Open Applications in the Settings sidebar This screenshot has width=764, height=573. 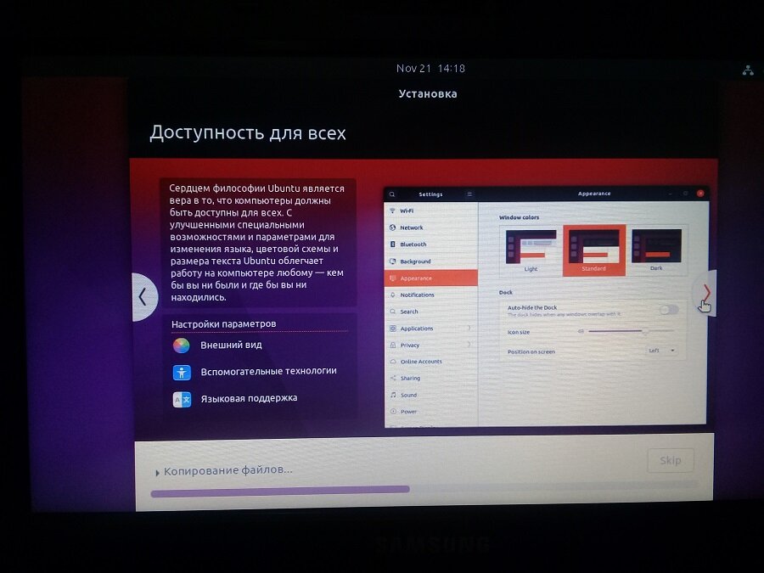pos(430,329)
